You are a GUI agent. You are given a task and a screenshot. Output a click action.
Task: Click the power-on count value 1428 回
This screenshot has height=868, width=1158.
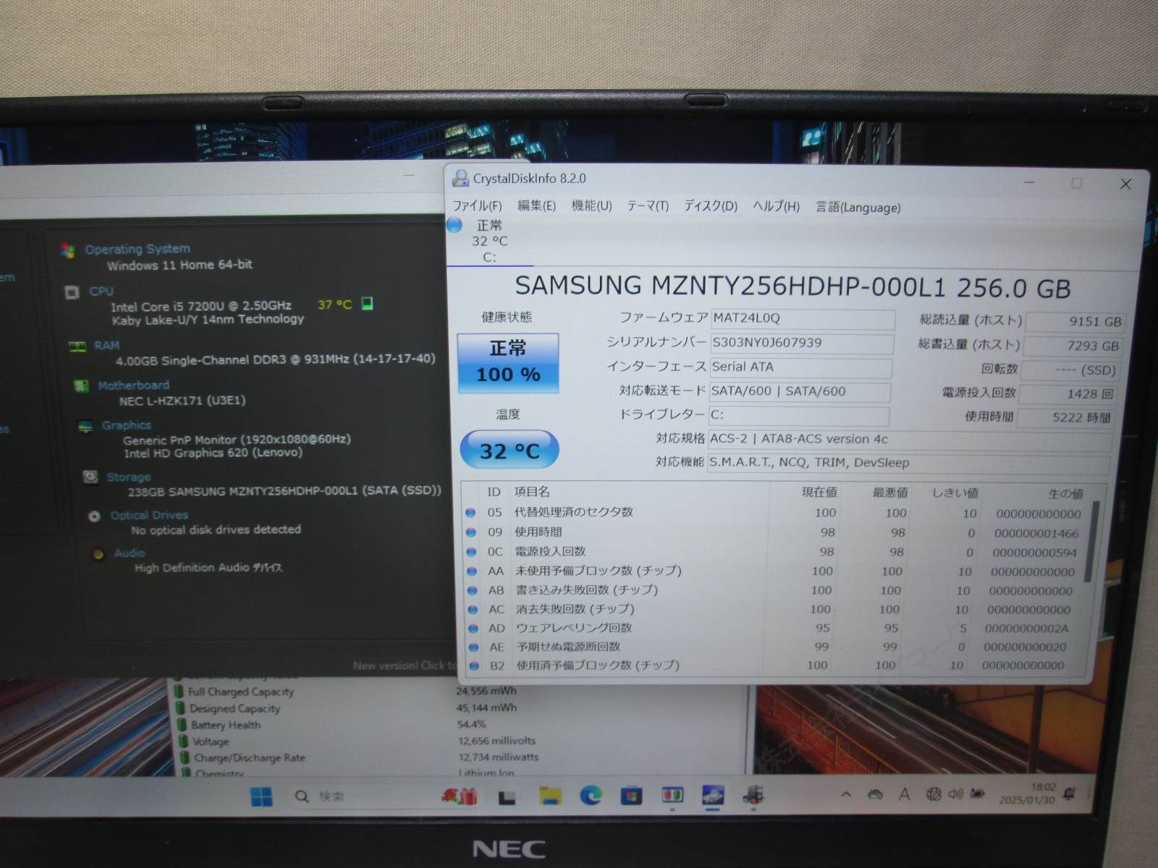tap(1069, 393)
